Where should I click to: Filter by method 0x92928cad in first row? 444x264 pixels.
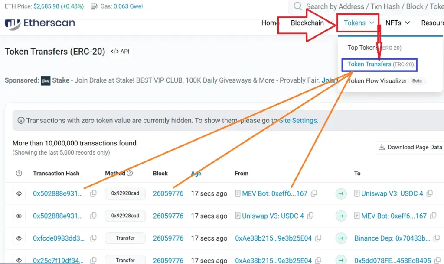tap(125, 193)
